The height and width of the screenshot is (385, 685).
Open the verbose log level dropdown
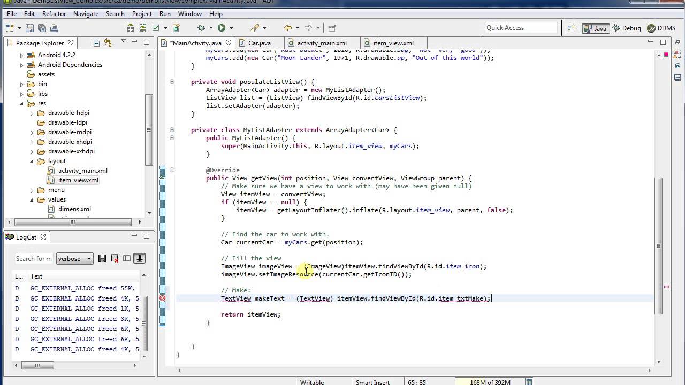pyautogui.click(x=75, y=259)
